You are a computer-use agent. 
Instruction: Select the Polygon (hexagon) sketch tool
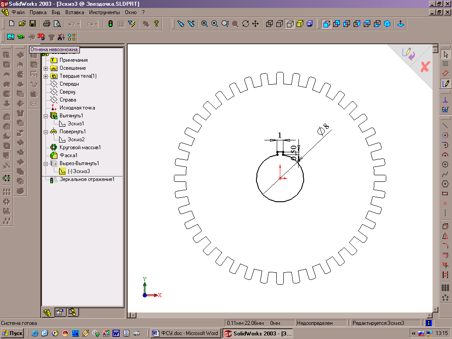445,184
